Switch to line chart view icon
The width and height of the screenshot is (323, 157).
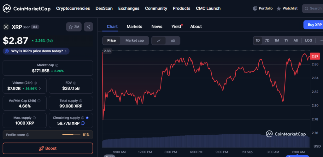point(159,41)
